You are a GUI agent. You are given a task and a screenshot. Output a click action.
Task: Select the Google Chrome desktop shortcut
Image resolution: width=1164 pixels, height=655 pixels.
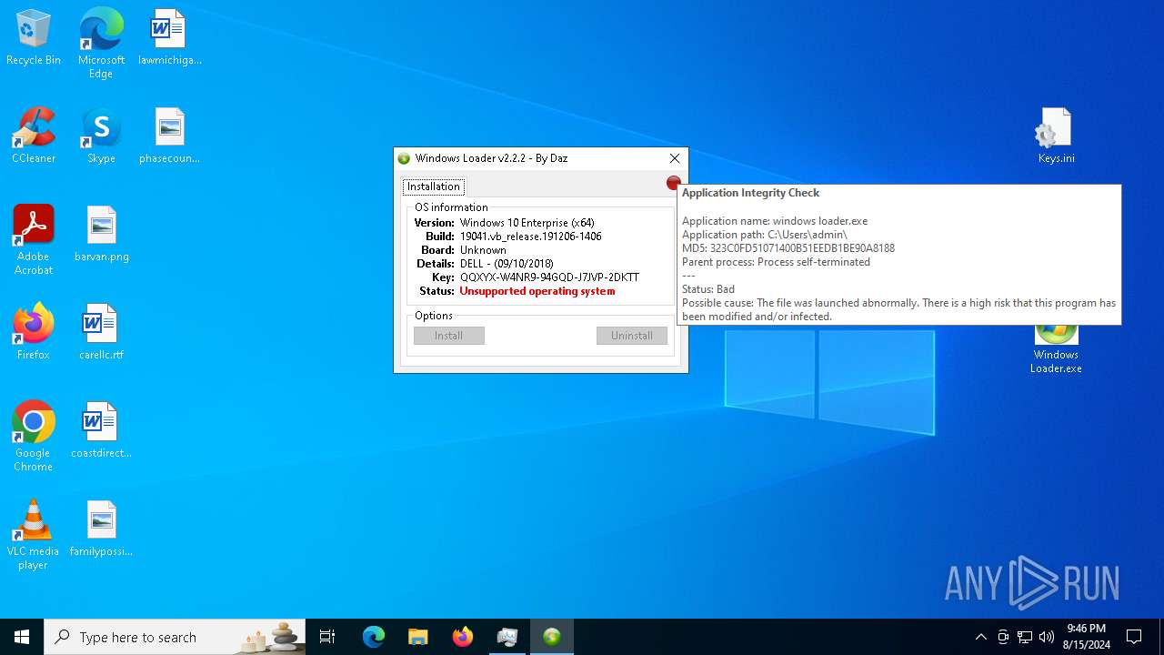pyautogui.click(x=34, y=436)
